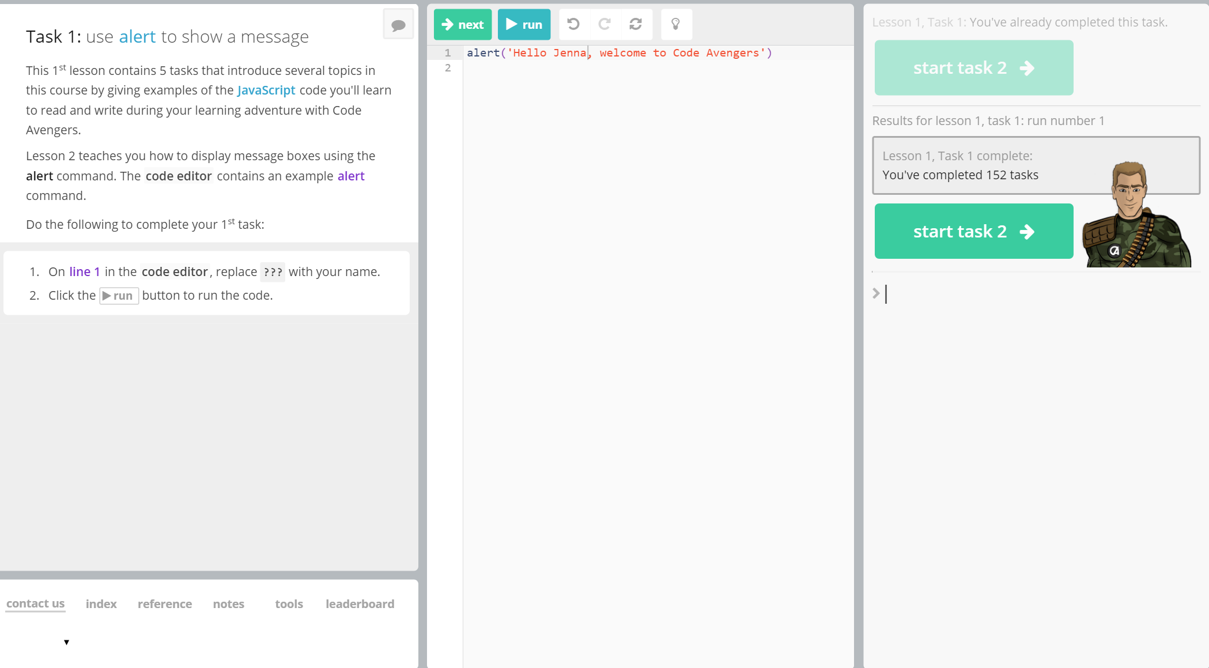
Task: Click the speech bubble comment icon
Action: click(398, 25)
